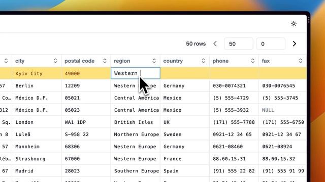Viewport: 325px width, 182px height.
Task: Select the France country cell
Action: (185, 159)
